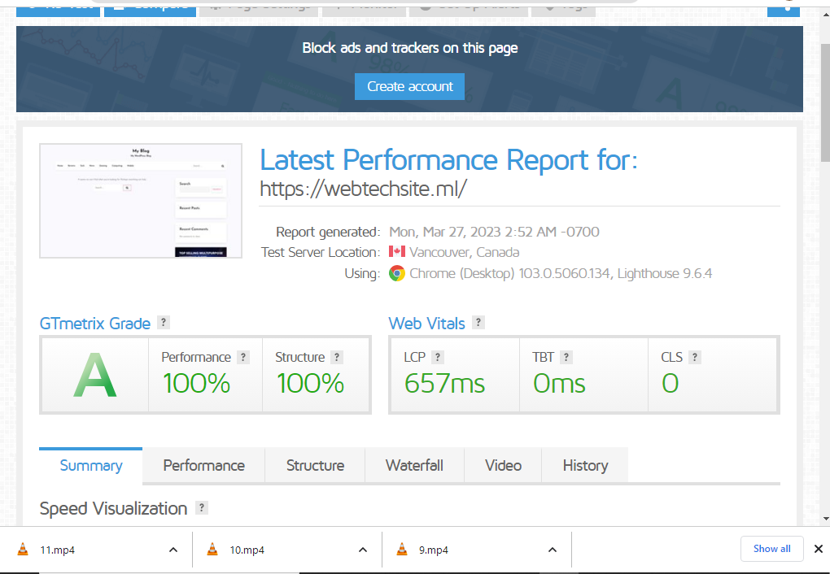Click the report generated date text
This screenshot has height=574, width=830.
(x=494, y=232)
